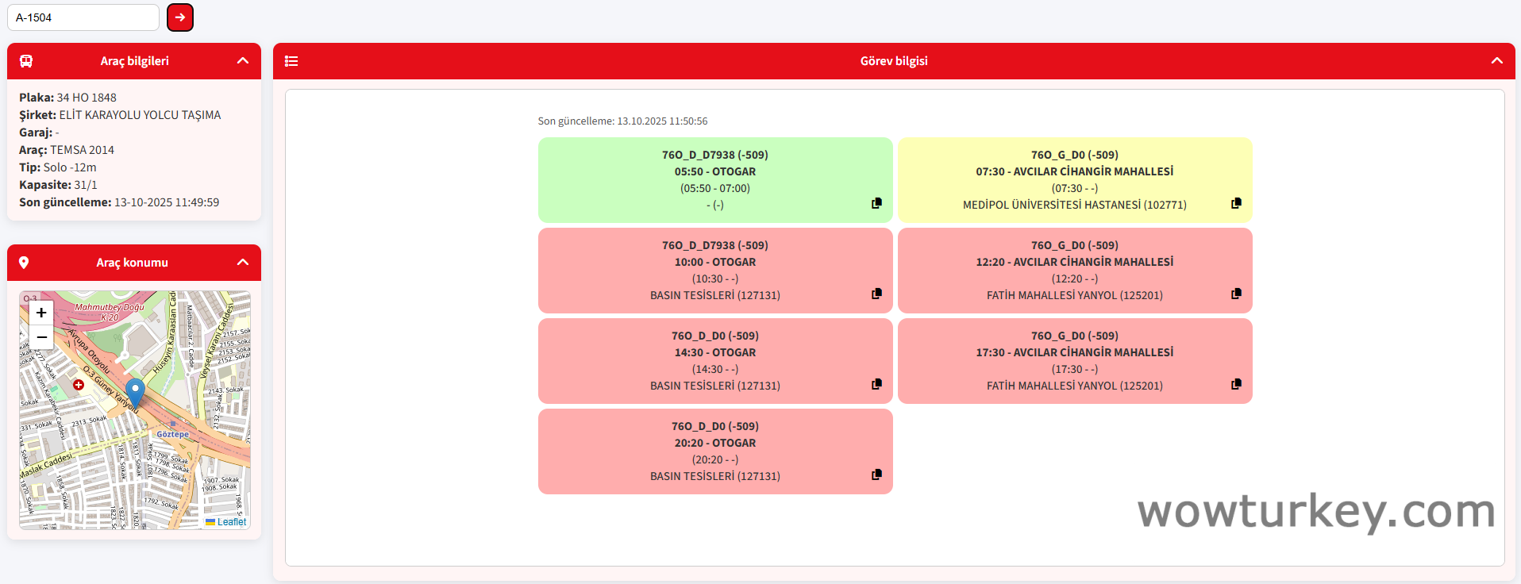Click the bus icon in Araç bilgileri header
The height and width of the screenshot is (584, 1521).
click(x=26, y=61)
